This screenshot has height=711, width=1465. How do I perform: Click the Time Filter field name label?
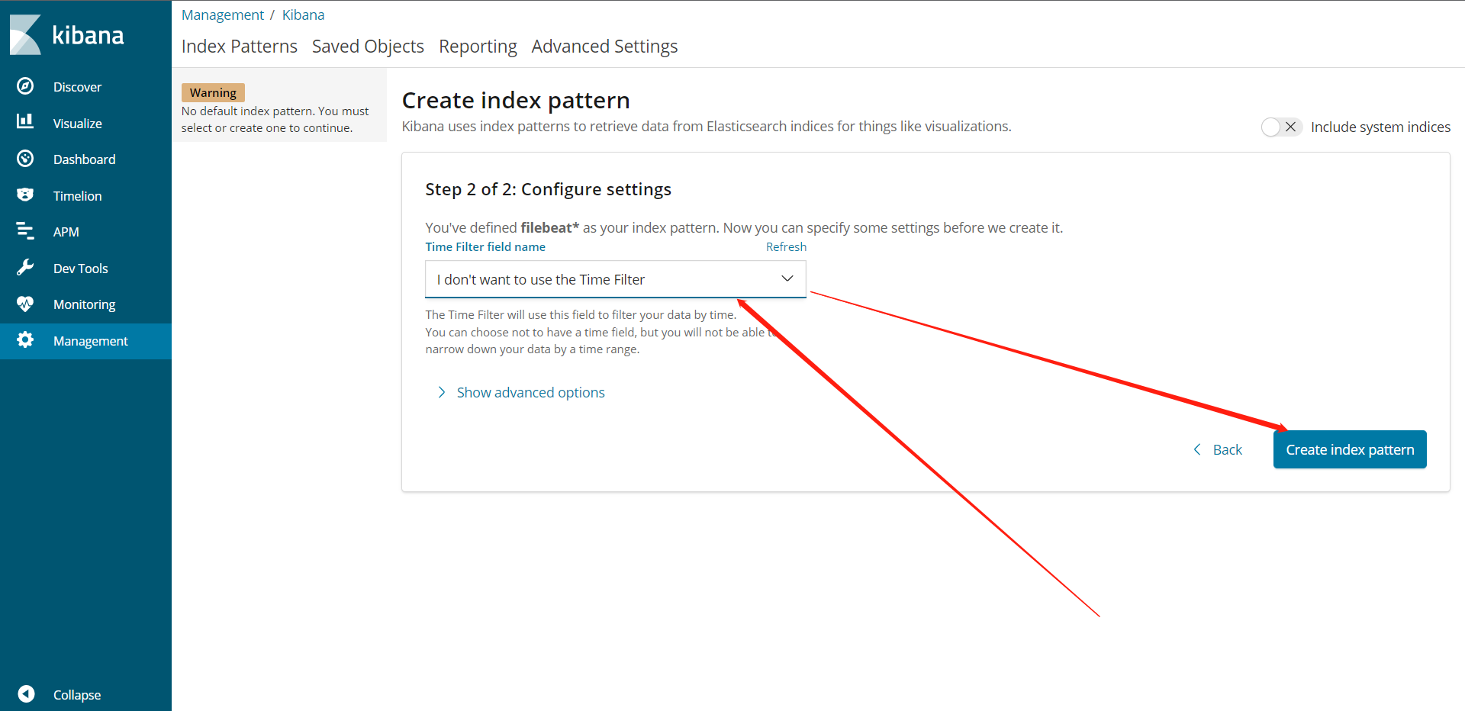point(485,246)
